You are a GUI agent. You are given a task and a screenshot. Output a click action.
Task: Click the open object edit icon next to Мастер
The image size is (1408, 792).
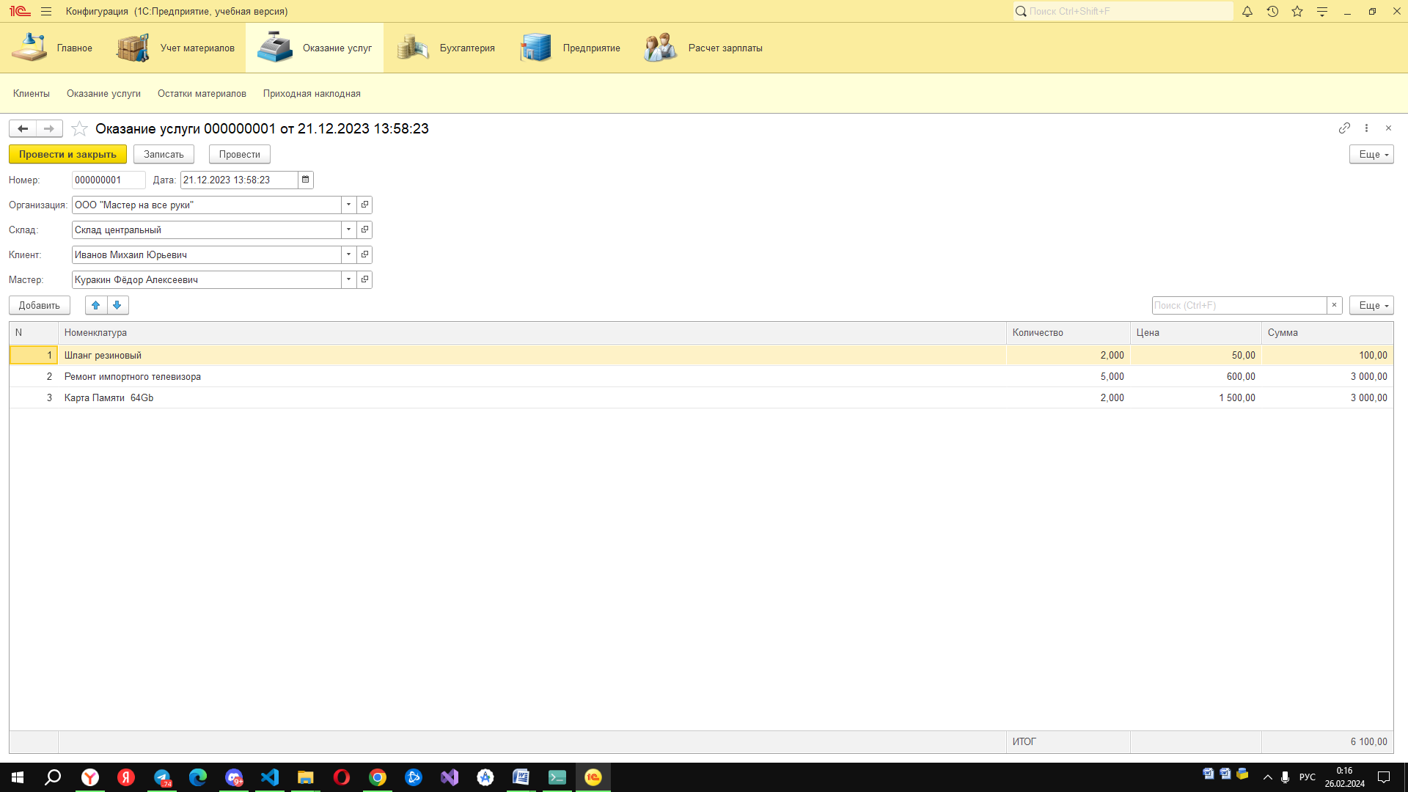(x=364, y=279)
